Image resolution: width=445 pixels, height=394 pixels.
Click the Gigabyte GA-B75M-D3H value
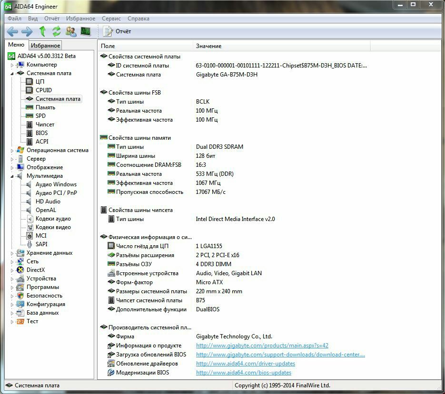(x=227, y=75)
